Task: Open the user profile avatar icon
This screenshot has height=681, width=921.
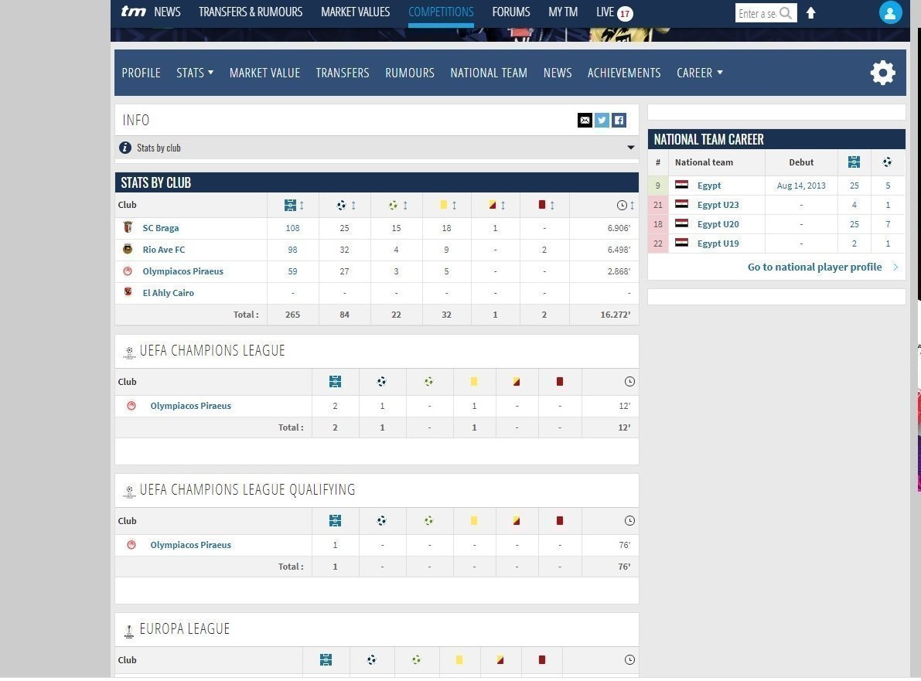Action: 890,12
